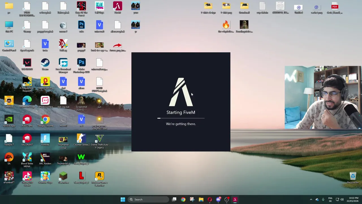Select the eFootball desktop shortcut
This screenshot has width=362, height=204.
pos(9,178)
